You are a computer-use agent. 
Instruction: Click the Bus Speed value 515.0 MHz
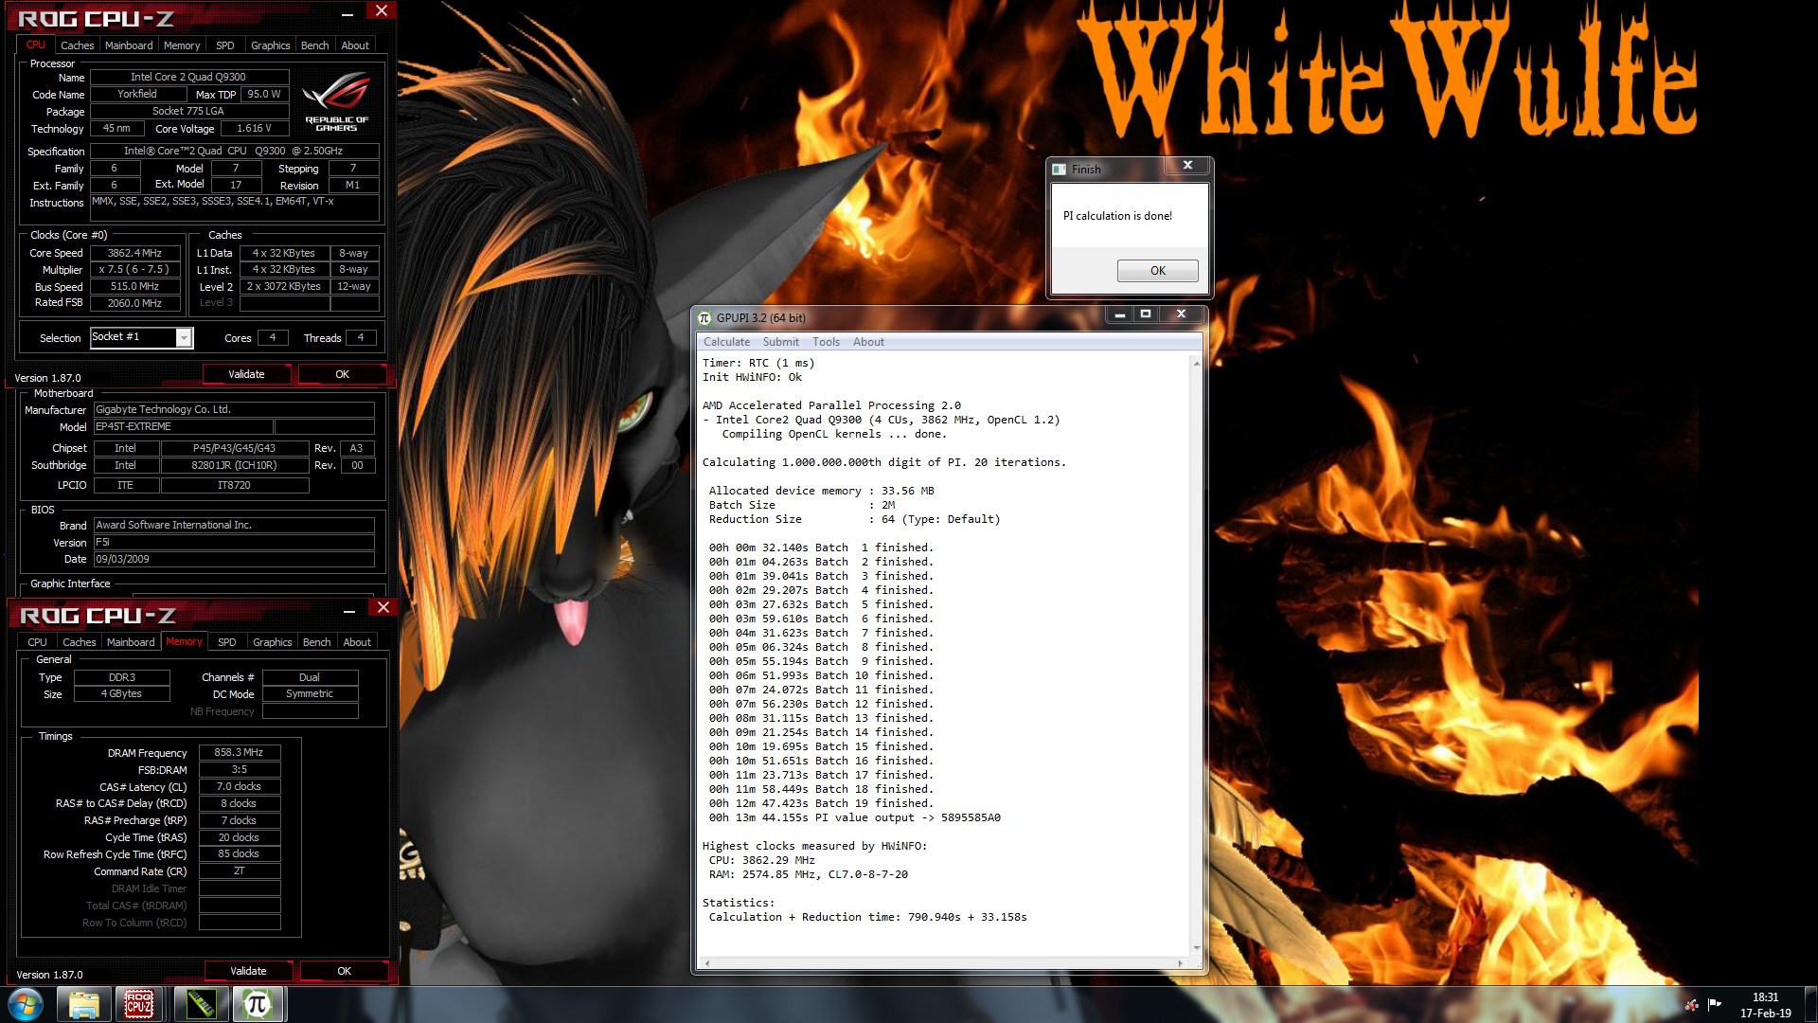135,286
